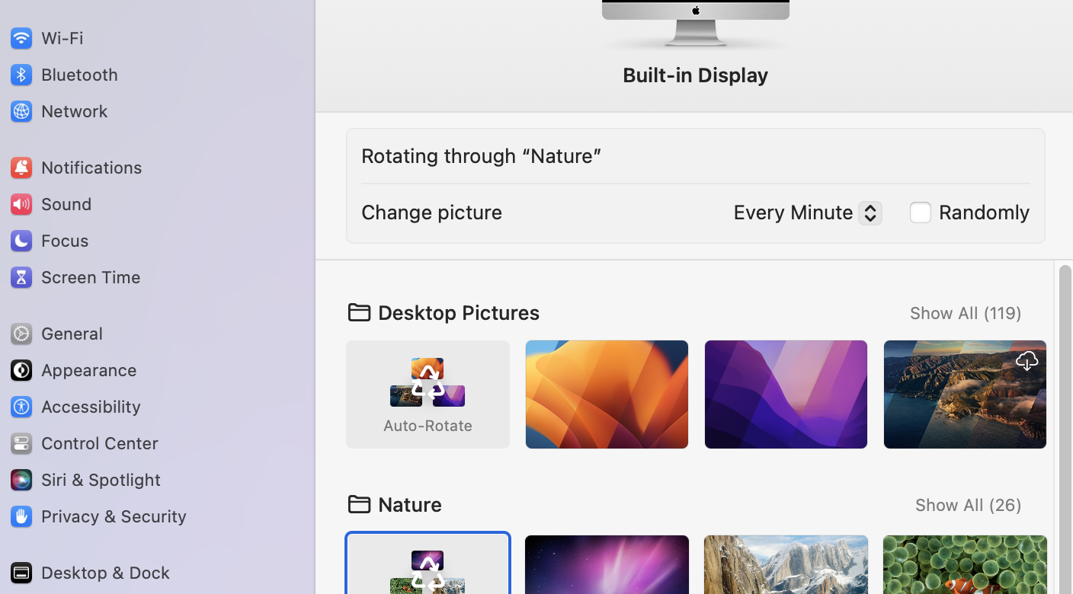Open Privacy & Security settings
Image resolution: width=1073 pixels, height=594 pixels.
pos(98,516)
